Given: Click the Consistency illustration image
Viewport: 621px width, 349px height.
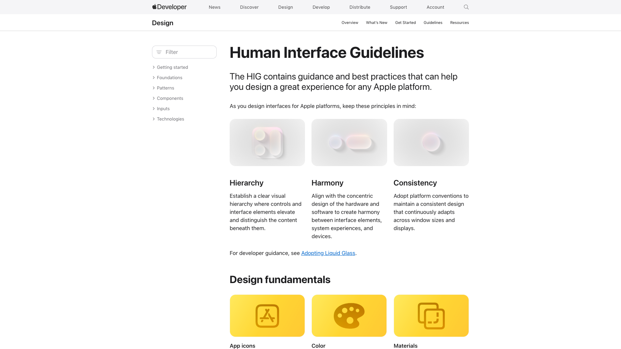Looking at the screenshot, I should 431,143.
